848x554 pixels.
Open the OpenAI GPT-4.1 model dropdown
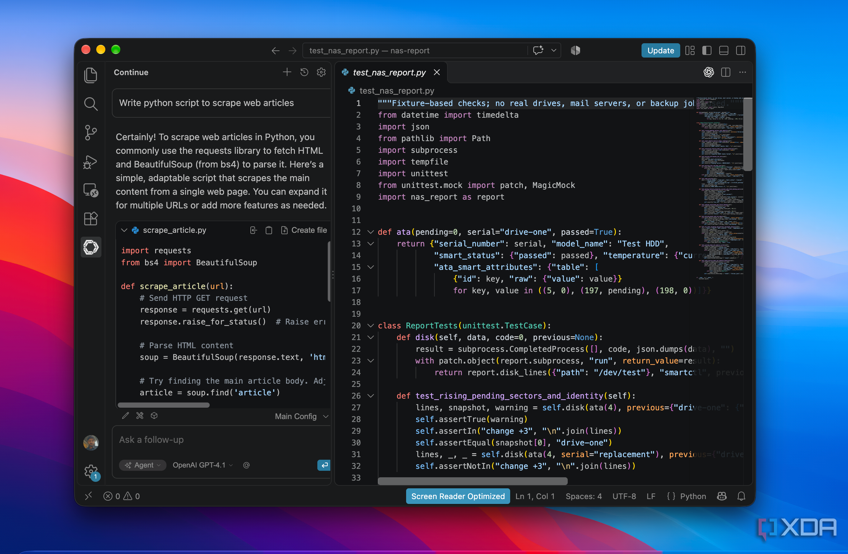[x=203, y=465]
